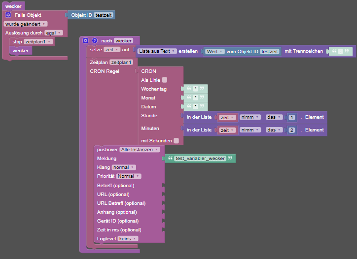Select the wecker function call block
Screen dimensions: 357x259
point(21,51)
